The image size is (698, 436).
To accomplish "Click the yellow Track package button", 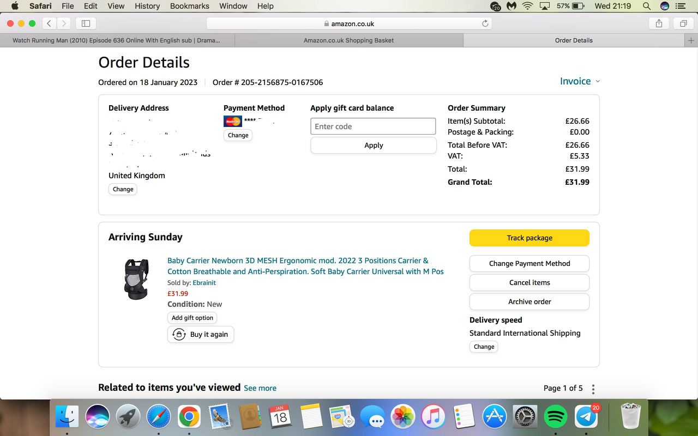I will coord(529,238).
